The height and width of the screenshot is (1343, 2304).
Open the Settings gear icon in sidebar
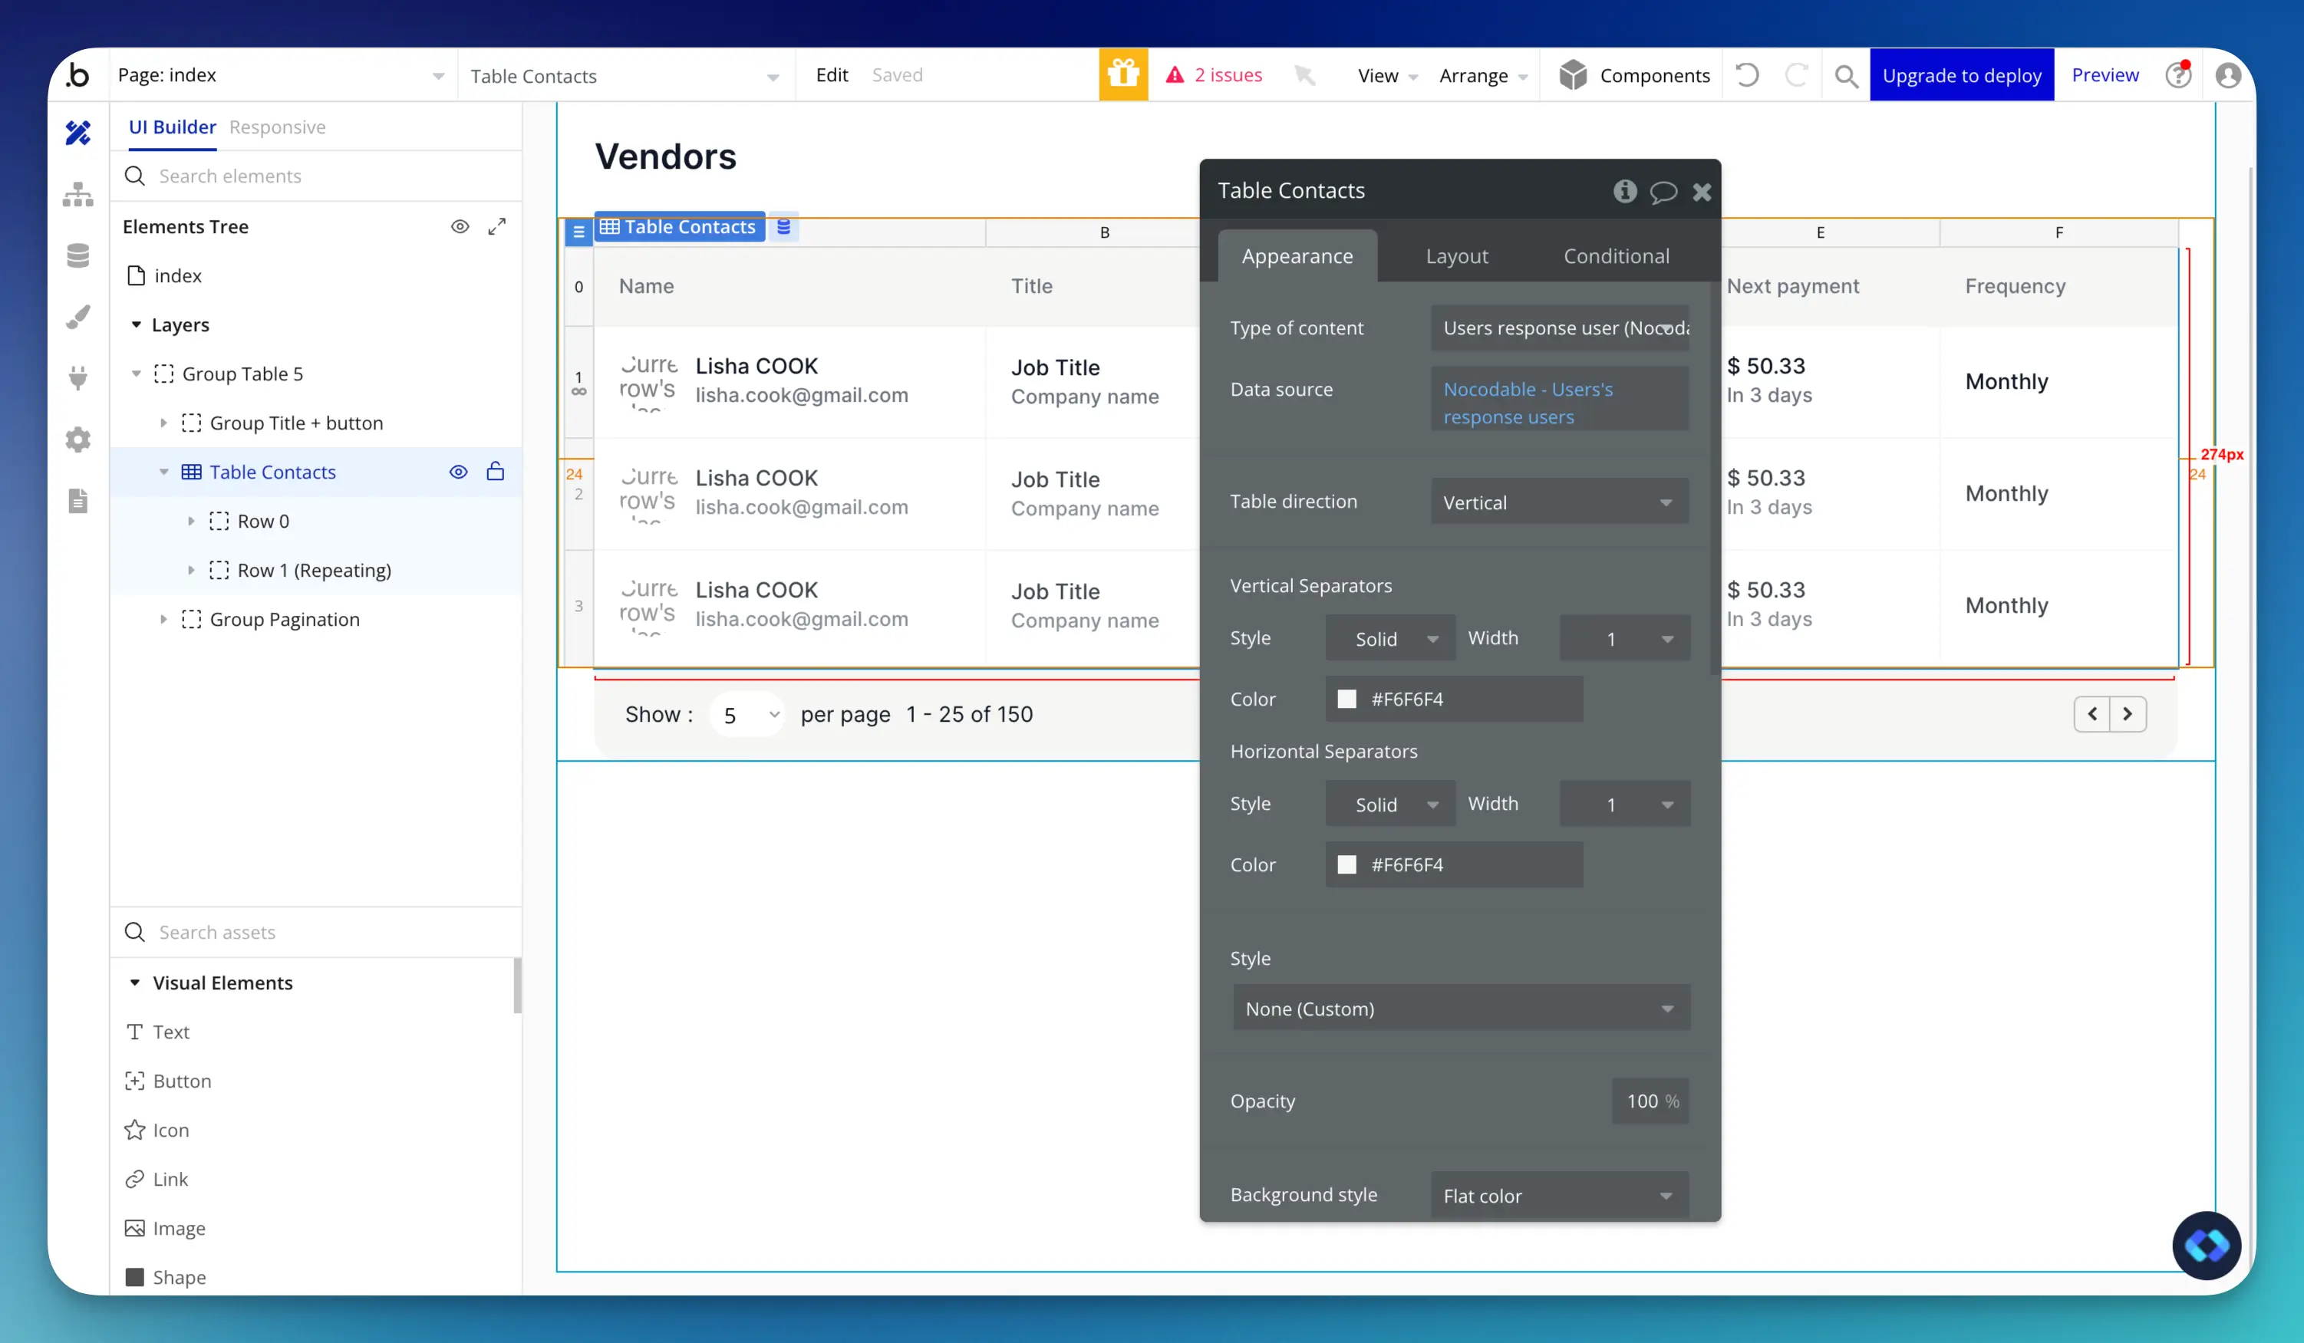click(x=78, y=439)
